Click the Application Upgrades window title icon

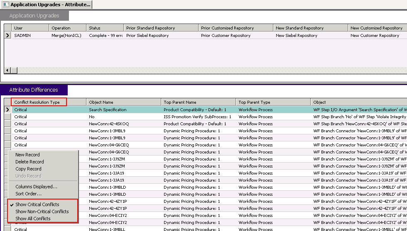[x=5, y=5]
